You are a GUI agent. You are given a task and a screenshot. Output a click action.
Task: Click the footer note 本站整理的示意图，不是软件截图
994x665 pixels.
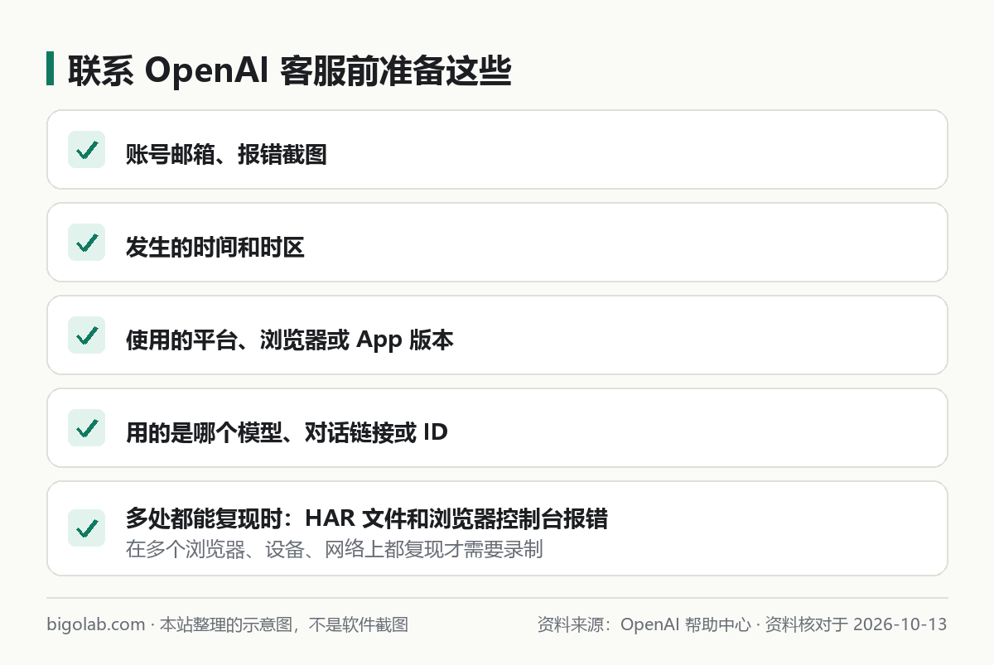(x=284, y=624)
